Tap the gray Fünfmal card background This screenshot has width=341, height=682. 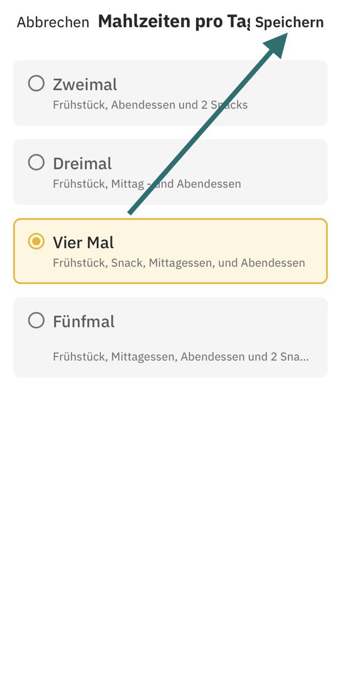tap(170, 337)
